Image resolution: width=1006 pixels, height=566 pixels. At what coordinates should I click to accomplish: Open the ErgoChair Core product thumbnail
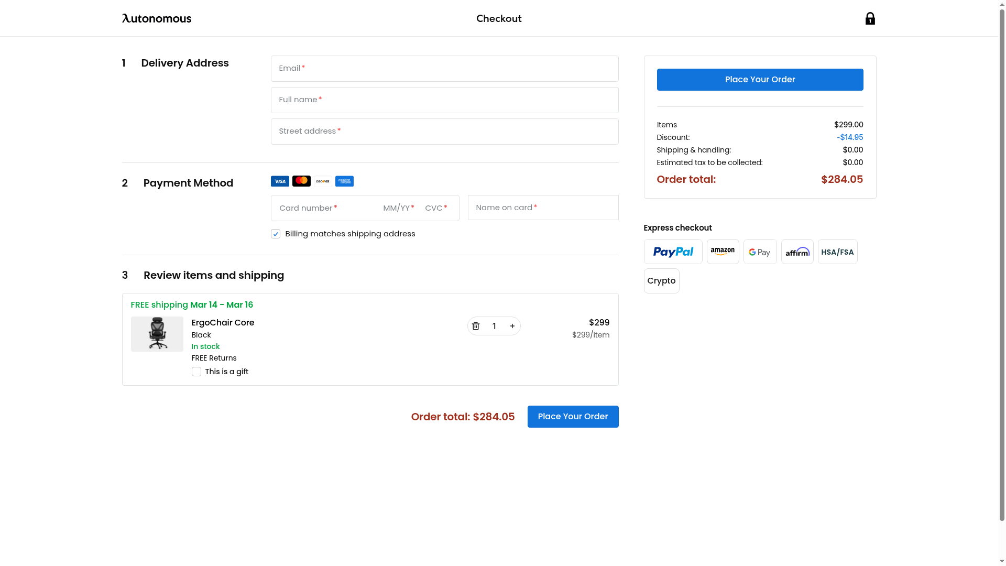pos(157,334)
